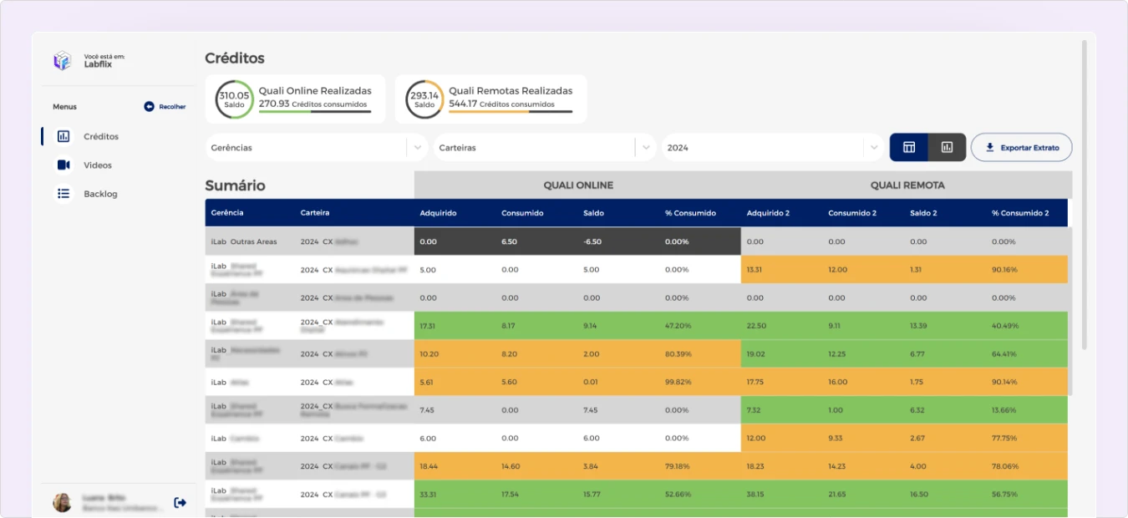Viewport: 1128px width, 518px height.
Task: Open the 2024 year dropdown
Action: [874, 148]
